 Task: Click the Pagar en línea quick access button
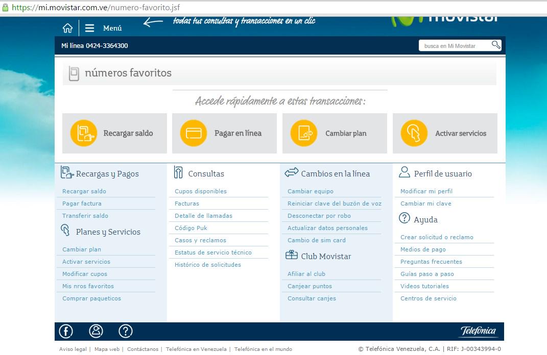[224, 133]
